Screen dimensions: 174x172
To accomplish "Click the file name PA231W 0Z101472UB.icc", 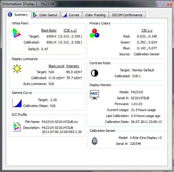I will click(x=60, y=122).
